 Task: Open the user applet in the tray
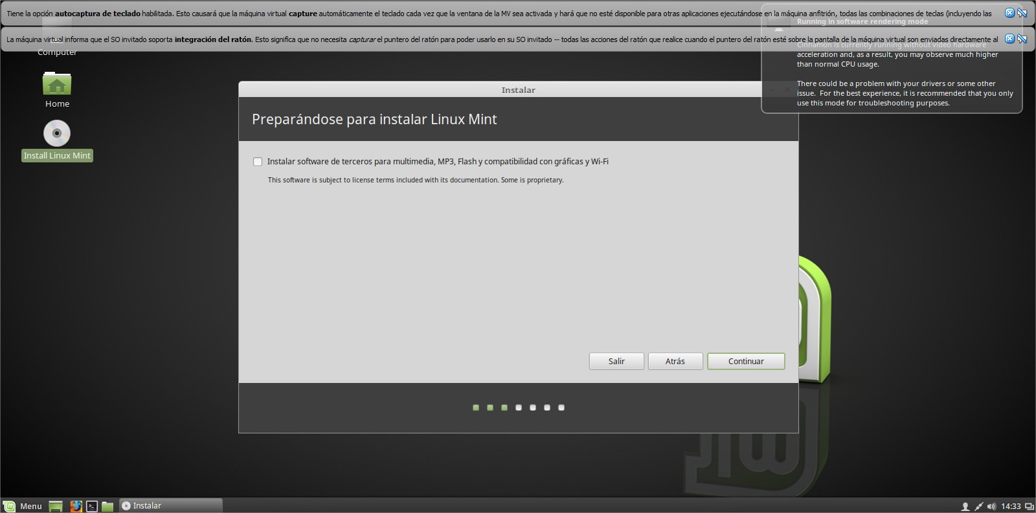965,507
